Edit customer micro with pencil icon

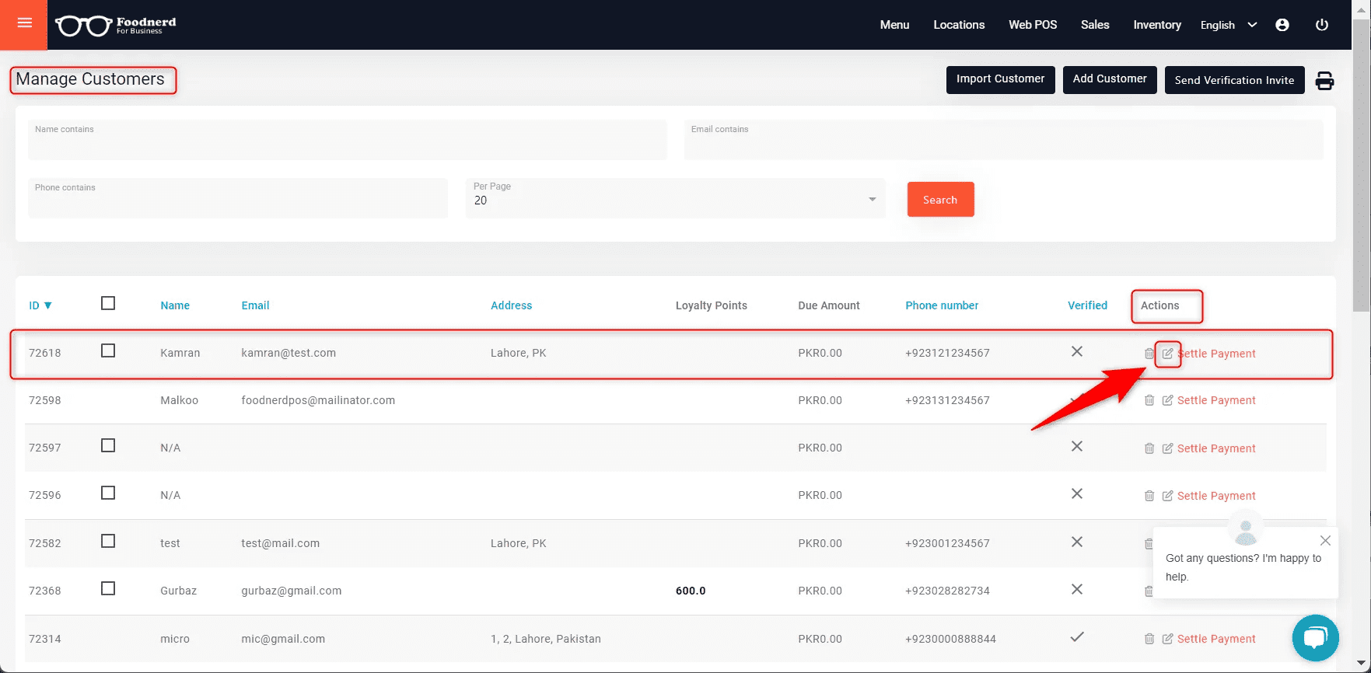coord(1167,639)
